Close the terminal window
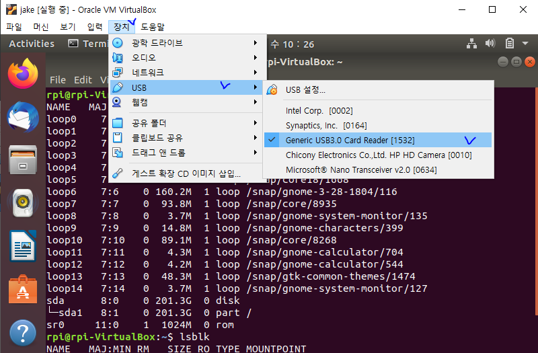Image resolution: width=538 pixels, height=353 pixels. [x=530, y=62]
